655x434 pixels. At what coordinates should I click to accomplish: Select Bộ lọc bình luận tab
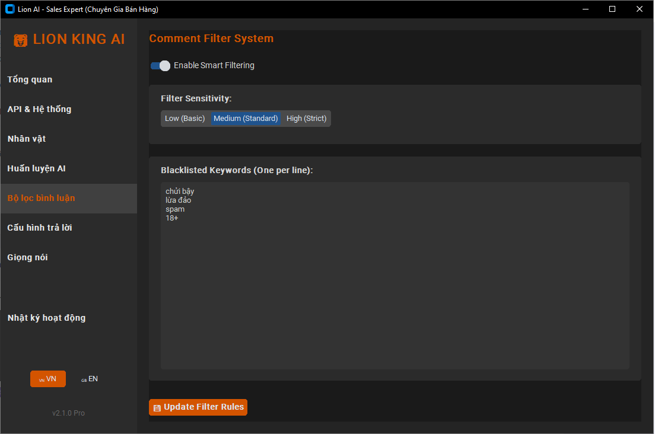(41, 198)
